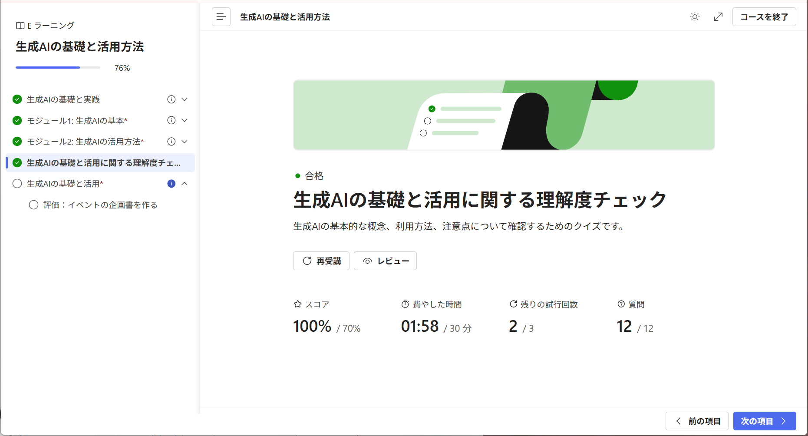Image resolution: width=808 pixels, height=436 pixels.
Task: Select モジュール2: 生成AIの活用方法 in sidebar
Action: (85, 142)
